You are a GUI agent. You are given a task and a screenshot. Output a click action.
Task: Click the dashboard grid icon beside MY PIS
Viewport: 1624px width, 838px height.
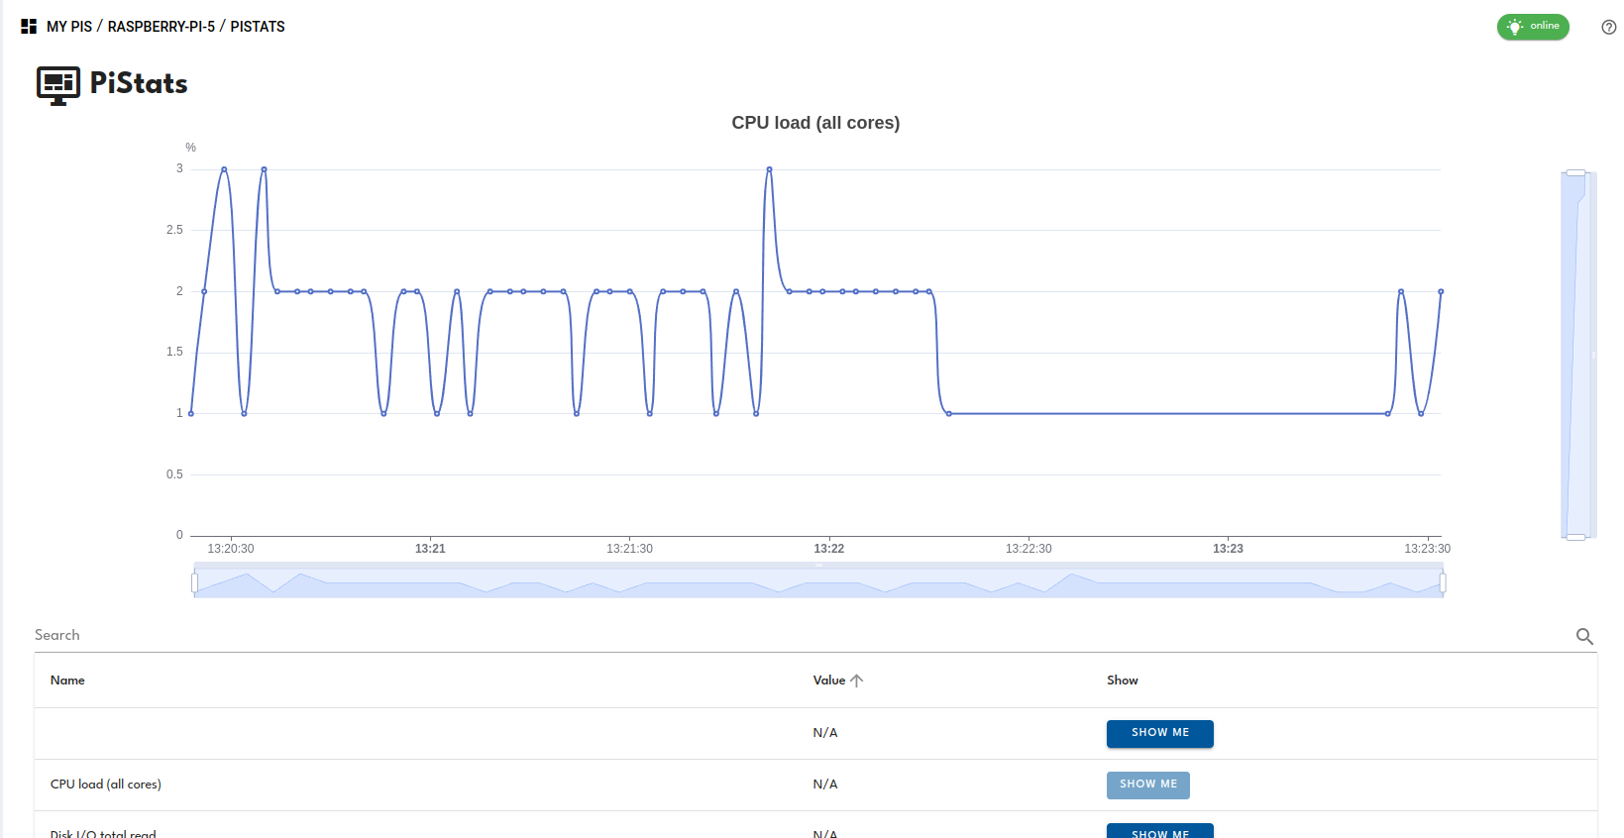point(29,27)
